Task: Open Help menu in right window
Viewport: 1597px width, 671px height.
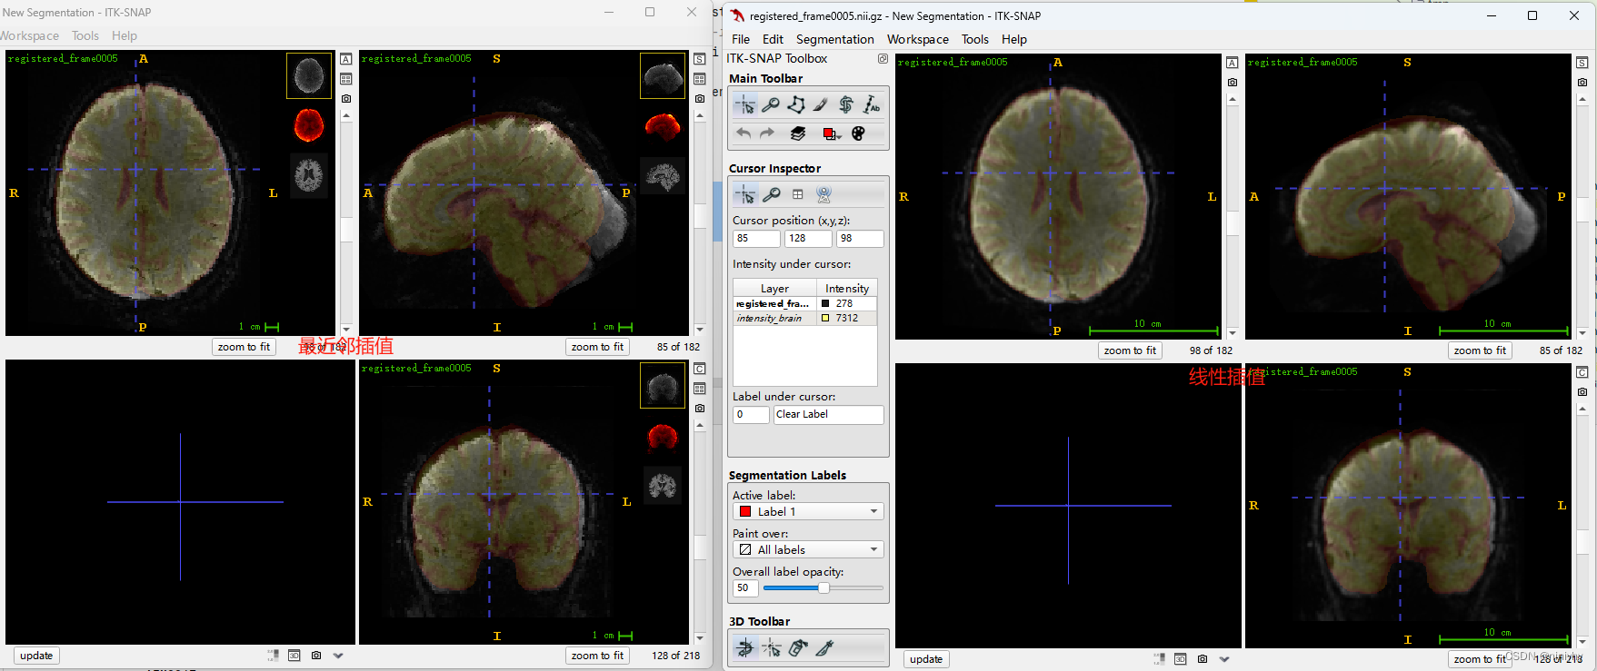Action: click(1013, 39)
